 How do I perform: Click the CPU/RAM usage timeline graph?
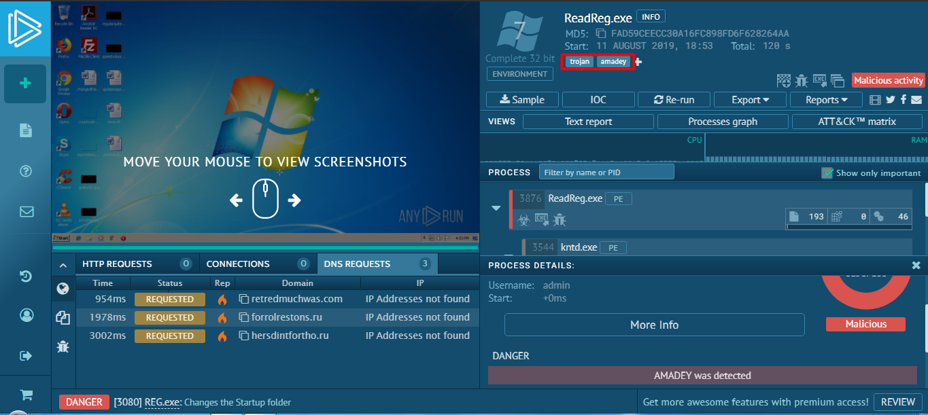click(x=704, y=147)
